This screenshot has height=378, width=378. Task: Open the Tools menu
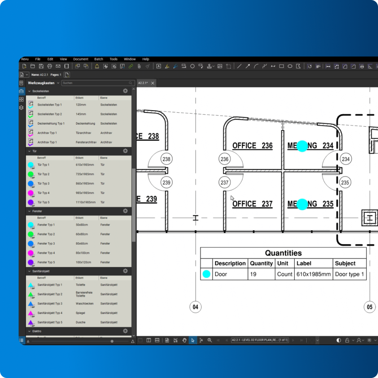pos(113,59)
